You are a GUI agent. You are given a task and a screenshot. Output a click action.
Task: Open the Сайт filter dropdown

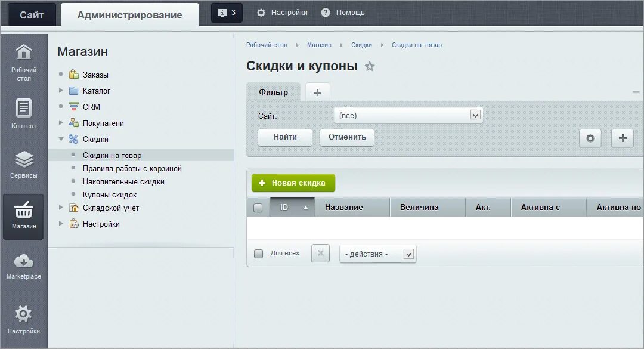pyautogui.click(x=408, y=116)
